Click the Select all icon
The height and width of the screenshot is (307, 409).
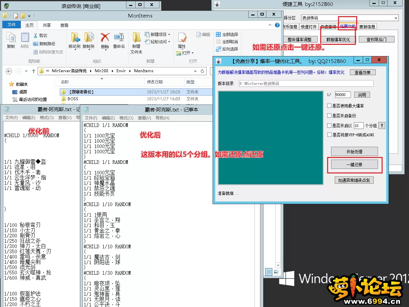(x=219, y=34)
